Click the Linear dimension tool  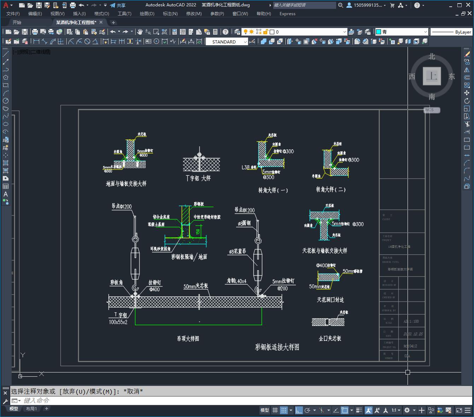click(x=36, y=41)
